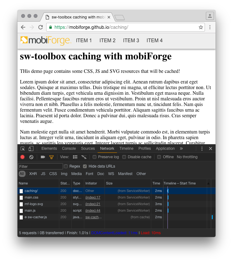Open a new tab with the new-tab button

pos(120,18)
